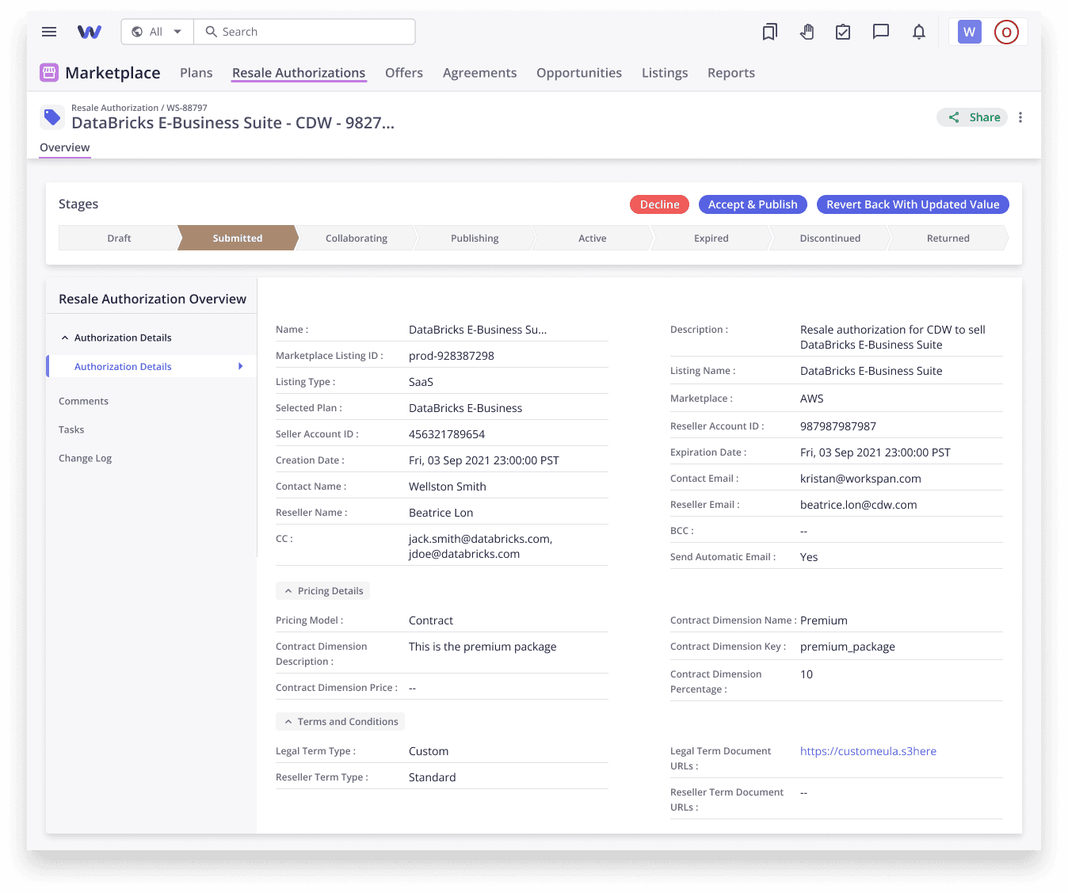Select the Publishing stage

(475, 238)
